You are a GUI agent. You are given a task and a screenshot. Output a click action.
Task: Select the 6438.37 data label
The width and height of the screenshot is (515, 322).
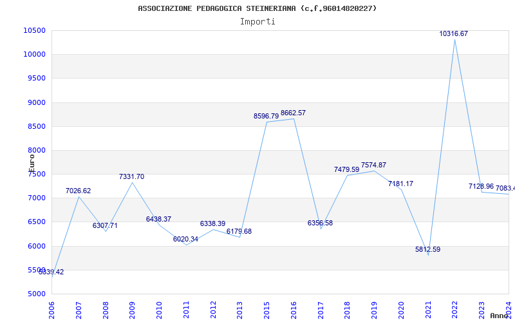pos(158,219)
